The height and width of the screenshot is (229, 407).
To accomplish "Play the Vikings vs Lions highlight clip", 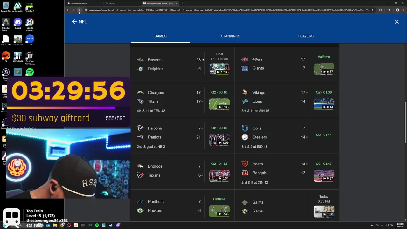I will coord(324,104).
